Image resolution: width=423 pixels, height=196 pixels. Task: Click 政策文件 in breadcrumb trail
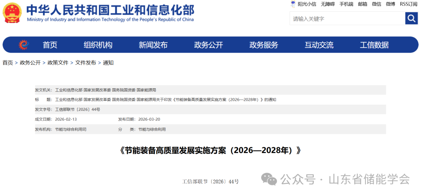point(58,62)
